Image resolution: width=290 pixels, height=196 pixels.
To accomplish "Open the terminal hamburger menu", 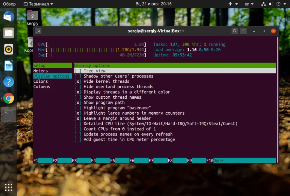I will point(243,31).
